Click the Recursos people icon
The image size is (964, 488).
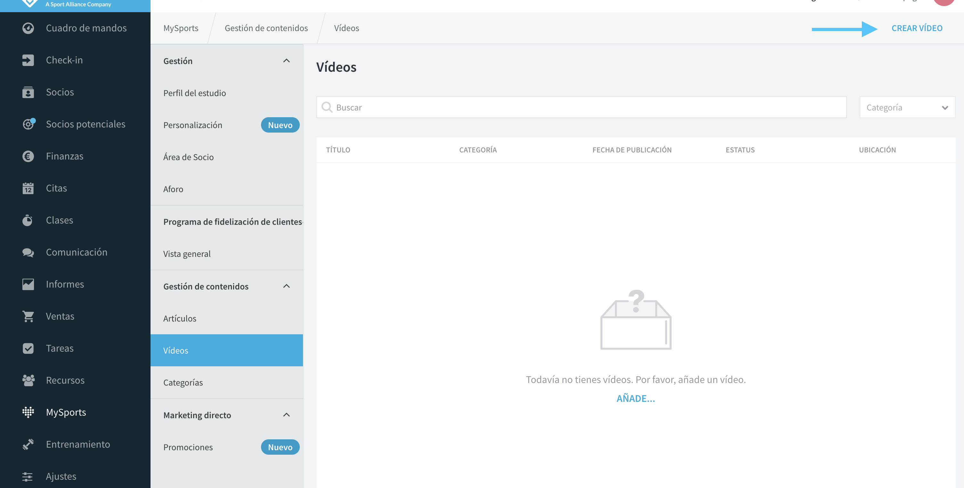28,380
